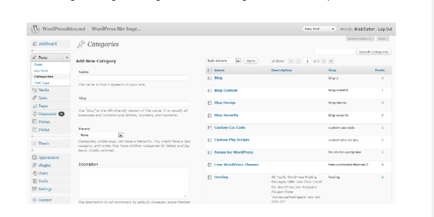The width and height of the screenshot is (434, 217).
Task: Click the Tools icon in sidebar
Action: [x=35, y=181]
